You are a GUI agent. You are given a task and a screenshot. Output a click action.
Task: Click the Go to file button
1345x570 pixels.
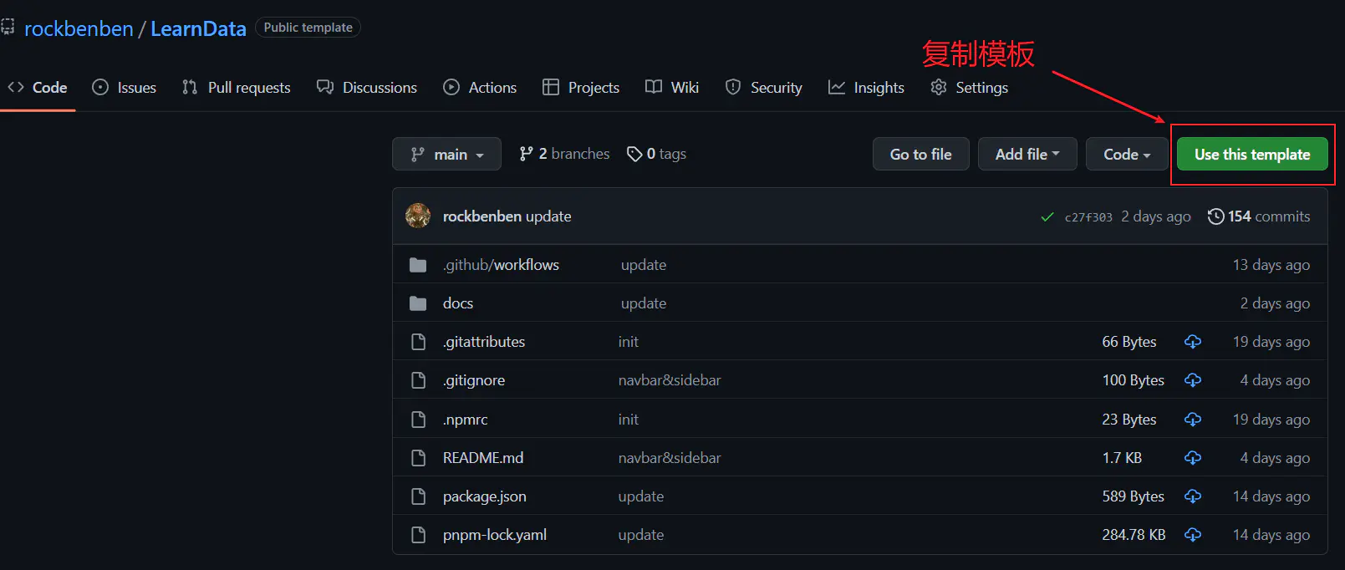[x=920, y=154]
